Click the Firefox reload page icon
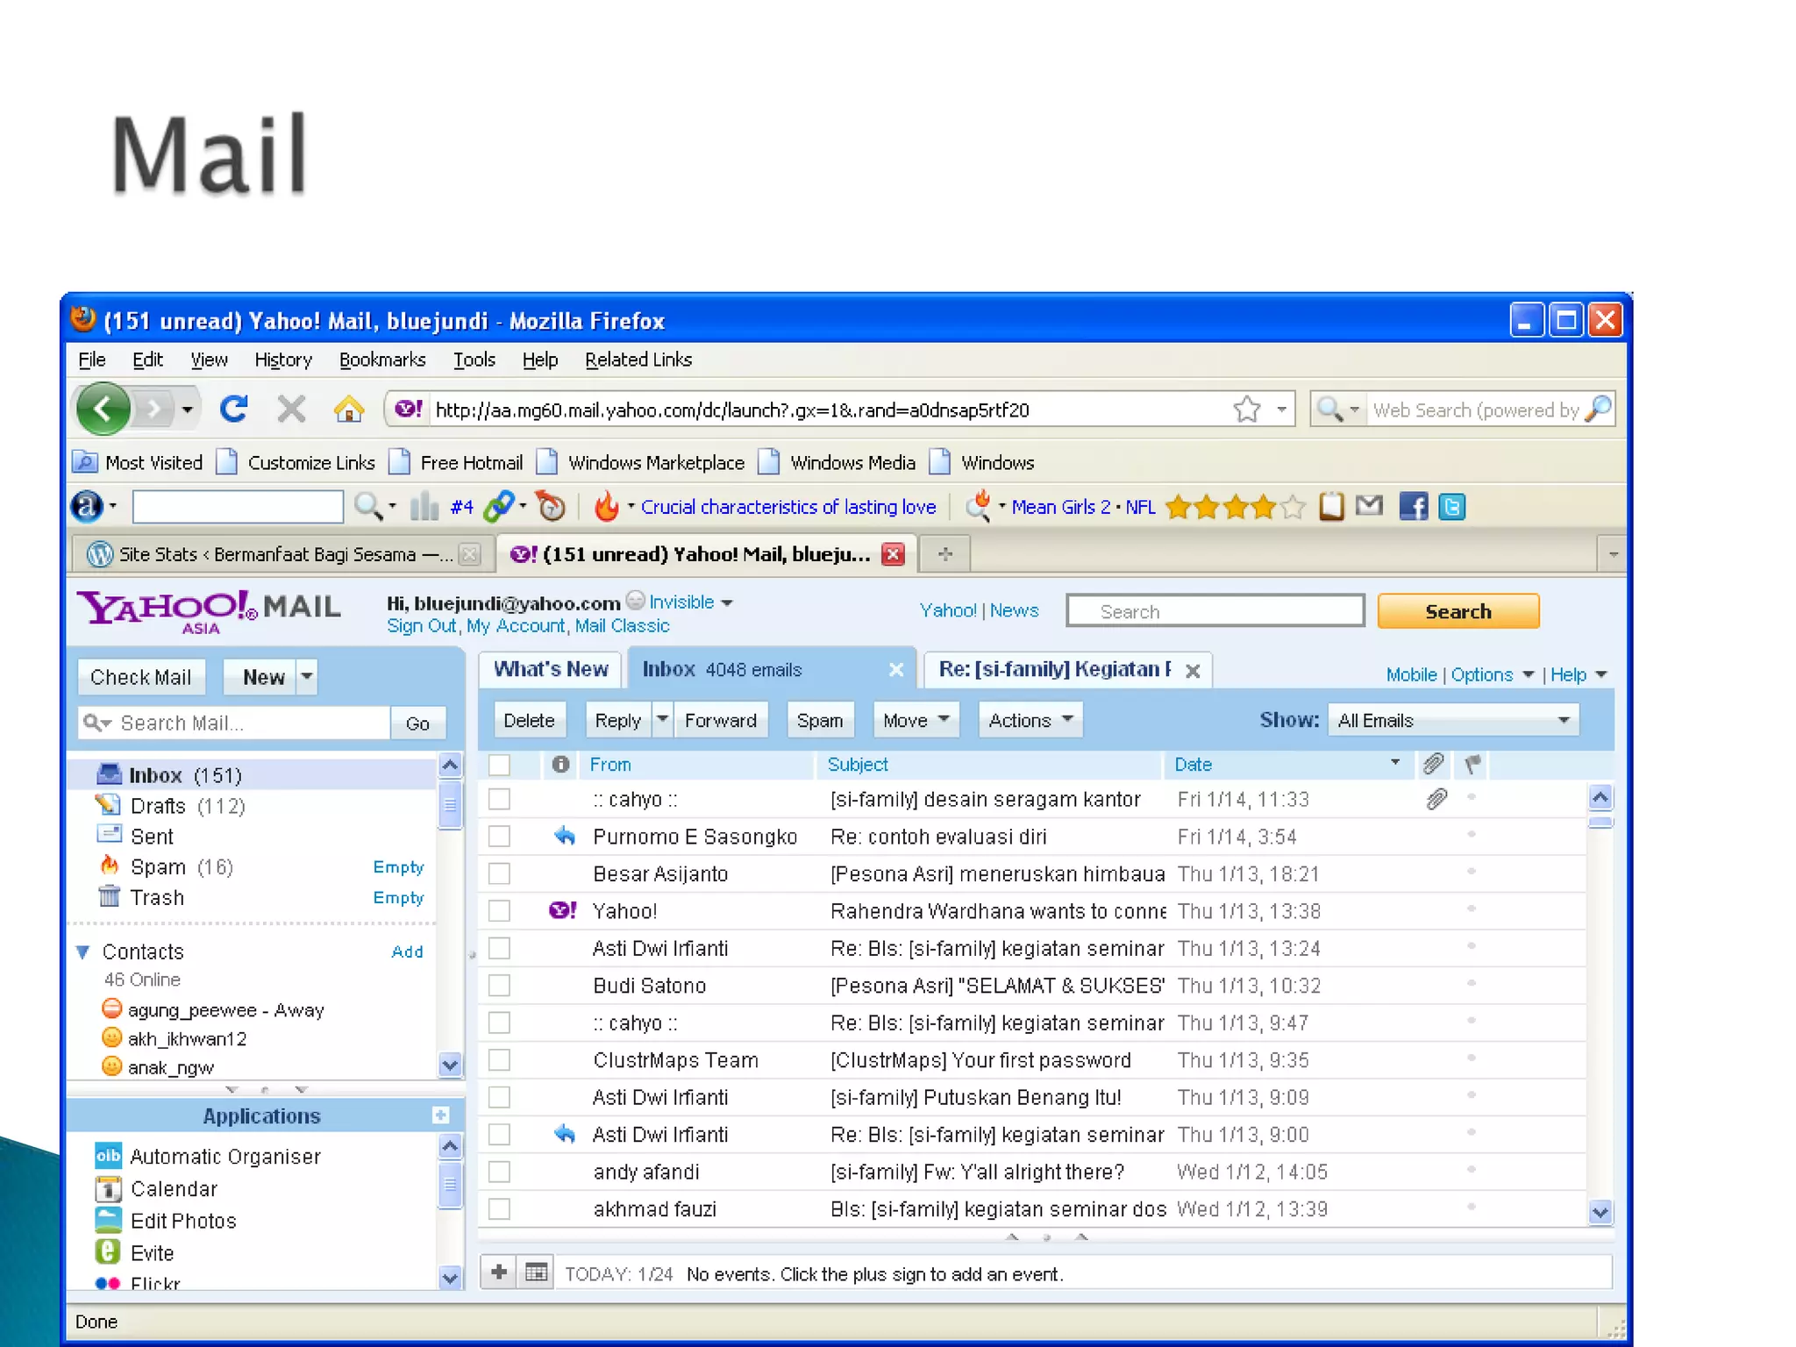Screen dimensions: 1796x1347 [x=233, y=409]
